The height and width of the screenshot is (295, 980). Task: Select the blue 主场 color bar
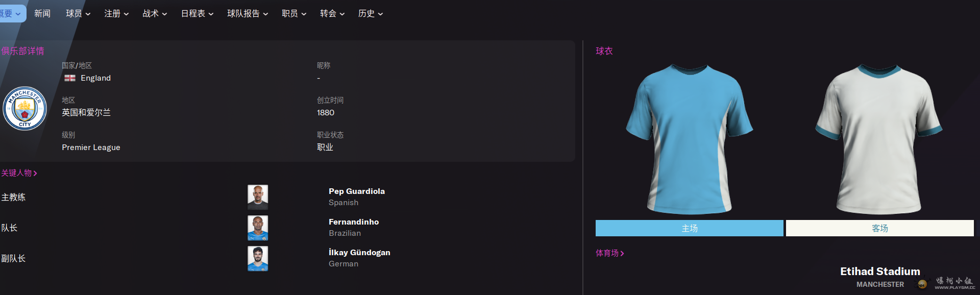[x=689, y=228]
